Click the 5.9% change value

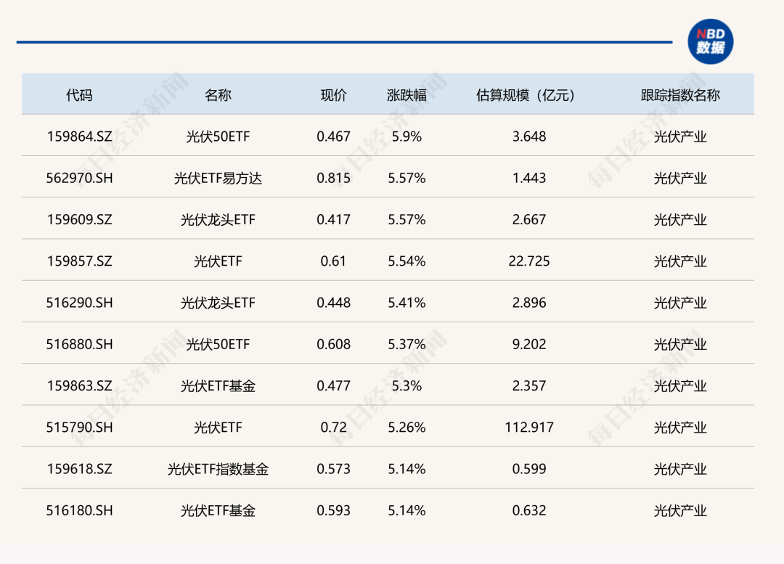pos(407,136)
